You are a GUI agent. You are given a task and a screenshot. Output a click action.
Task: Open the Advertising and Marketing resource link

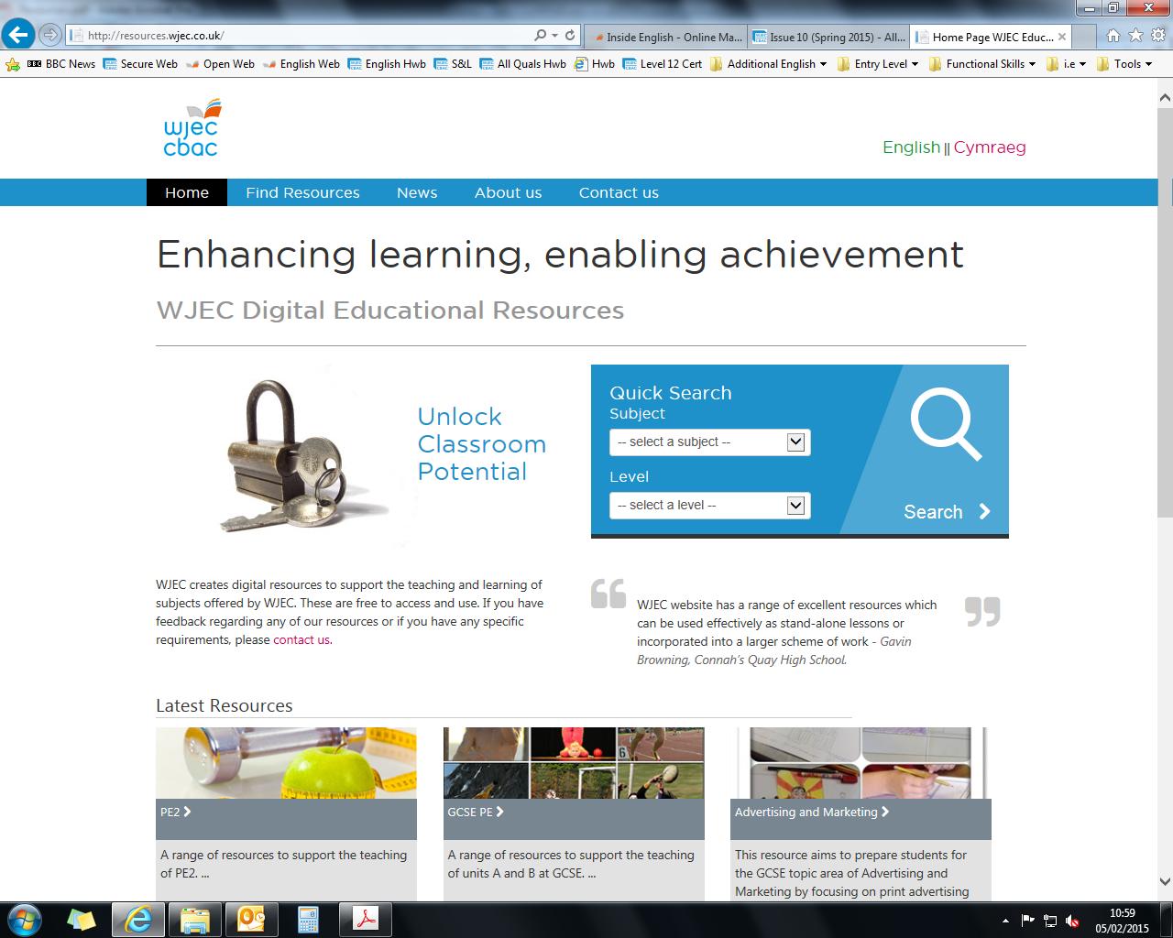812,812
